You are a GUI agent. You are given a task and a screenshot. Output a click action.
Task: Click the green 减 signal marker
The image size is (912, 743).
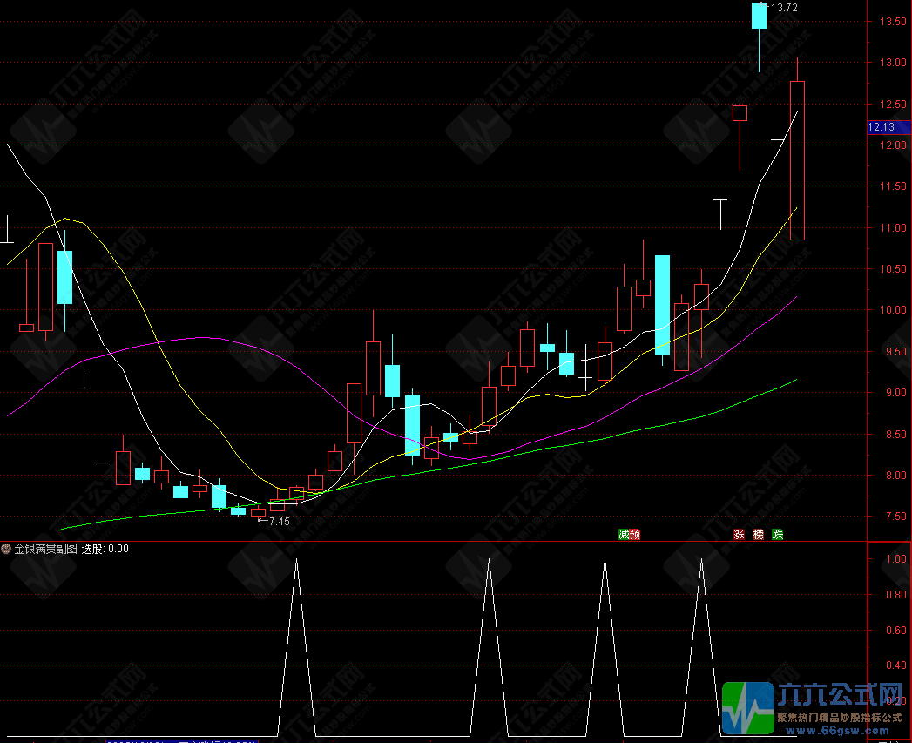pos(623,534)
